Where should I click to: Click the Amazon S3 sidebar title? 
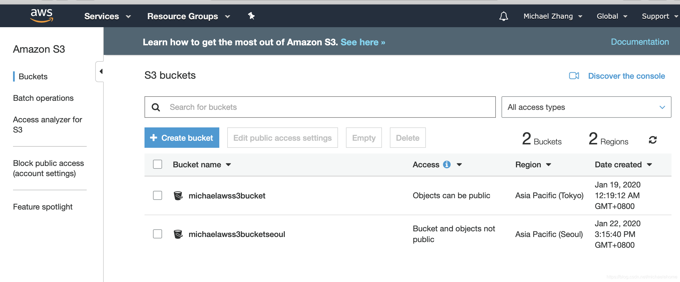tap(39, 49)
